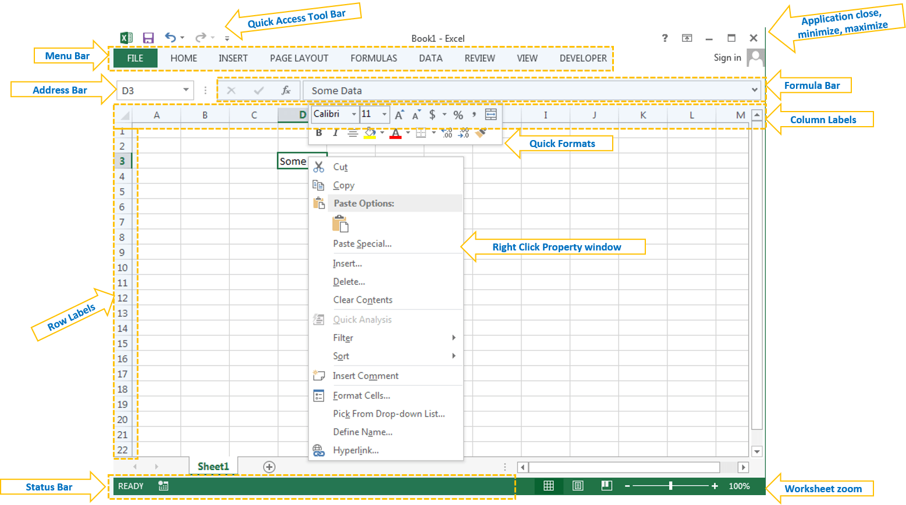Open the Calibri font name dropdown
The width and height of the screenshot is (906, 505).
[x=354, y=114]
